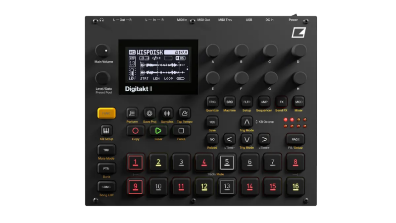This screenshot has width=396, height=223.
Task: Toggle trig key 6
Action: click(249, 163)
